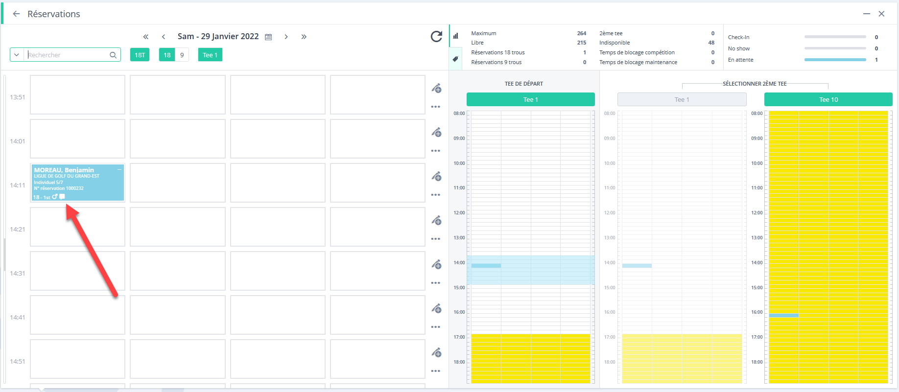Click the green Tee 1 filter button
Image resolution: width=899 pixels, height=392 pixels.
tap(210, 55)
